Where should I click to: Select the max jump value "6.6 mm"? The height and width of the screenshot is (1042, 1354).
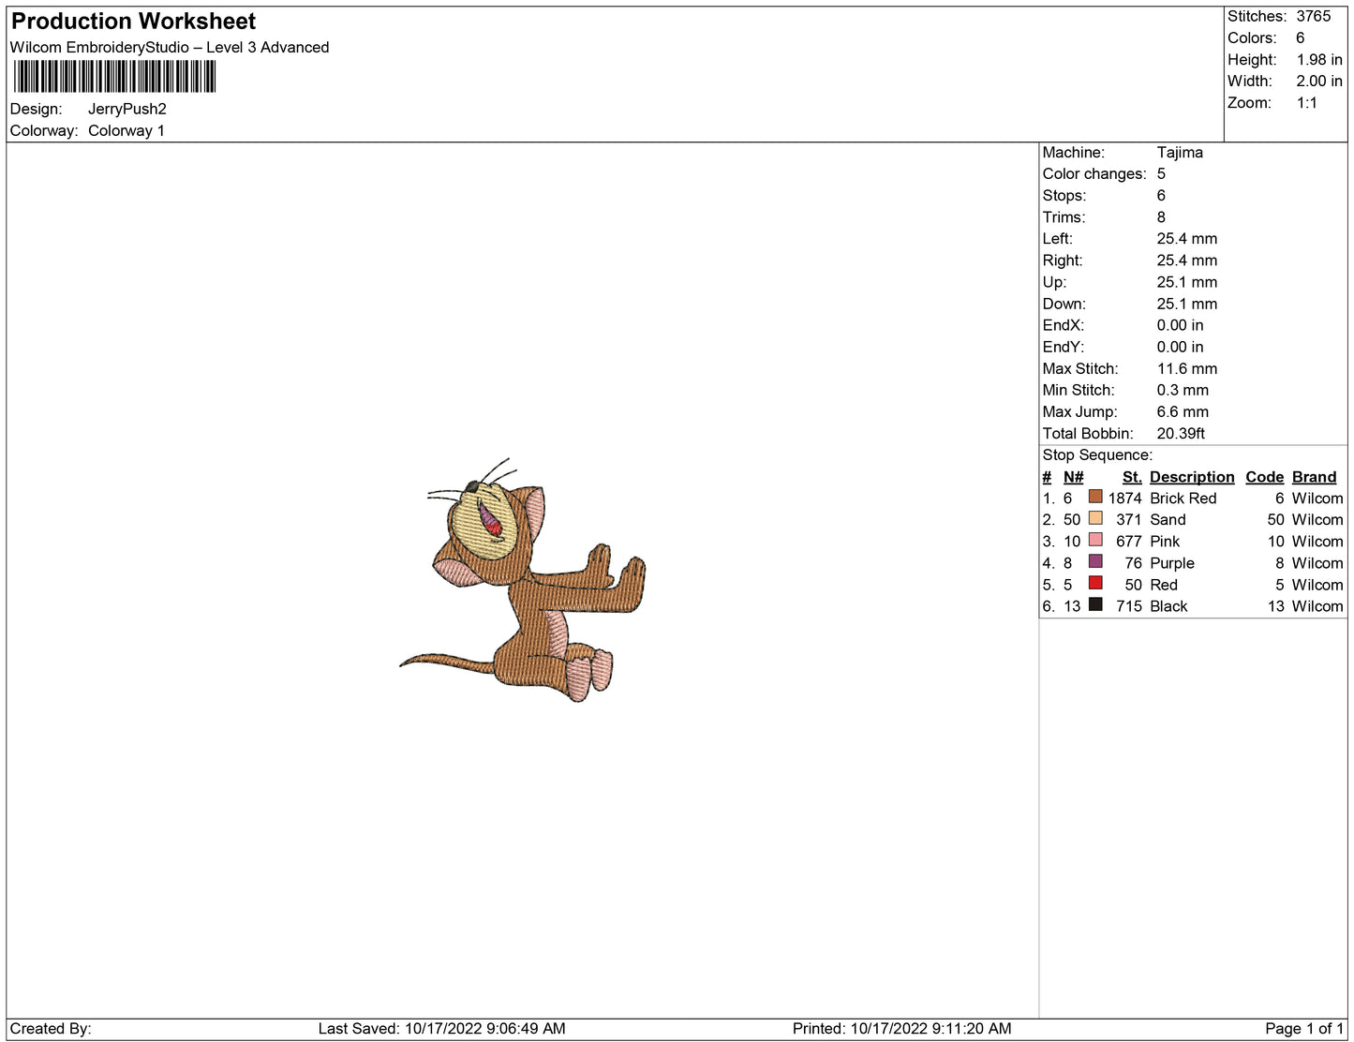(x=1183, y=411)
